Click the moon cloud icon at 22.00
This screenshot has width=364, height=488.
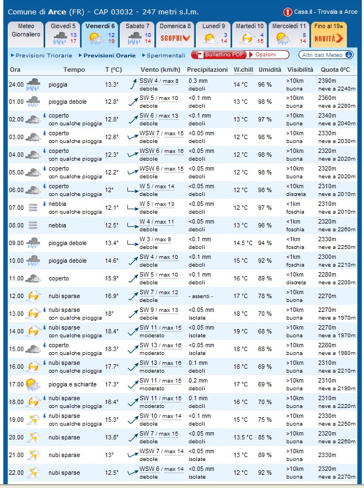tap(33, 473)
